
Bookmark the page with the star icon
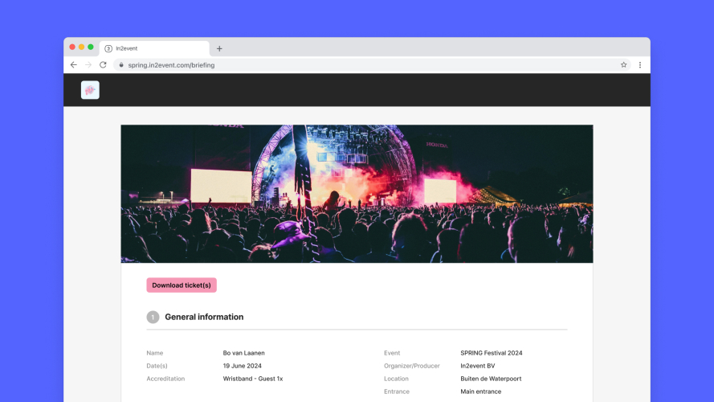[x=623, y=65]
